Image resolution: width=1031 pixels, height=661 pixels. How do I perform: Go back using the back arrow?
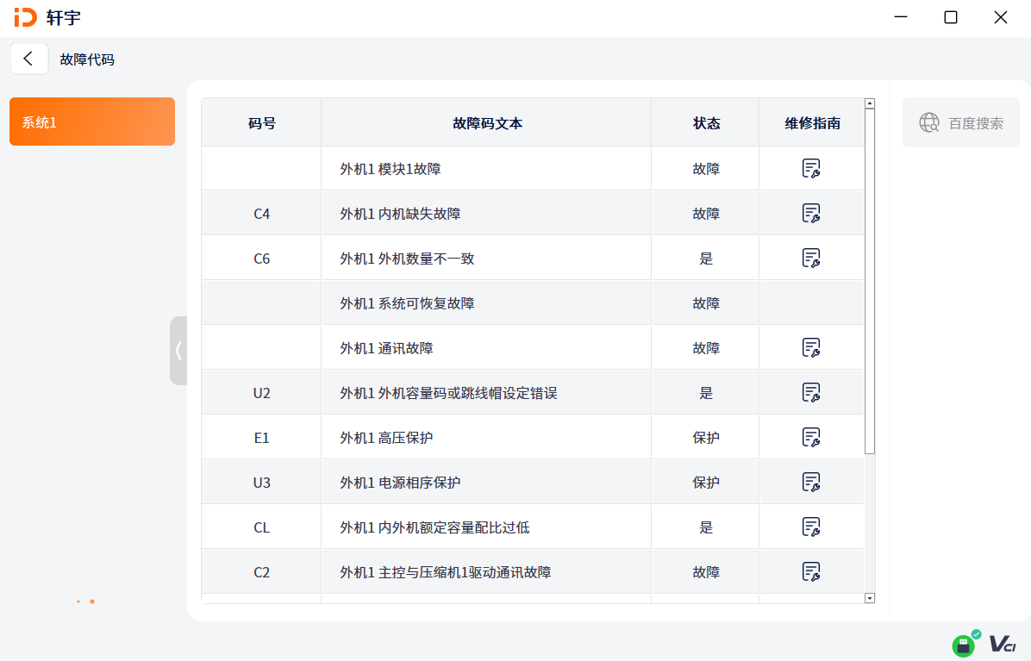coord(28,59)
